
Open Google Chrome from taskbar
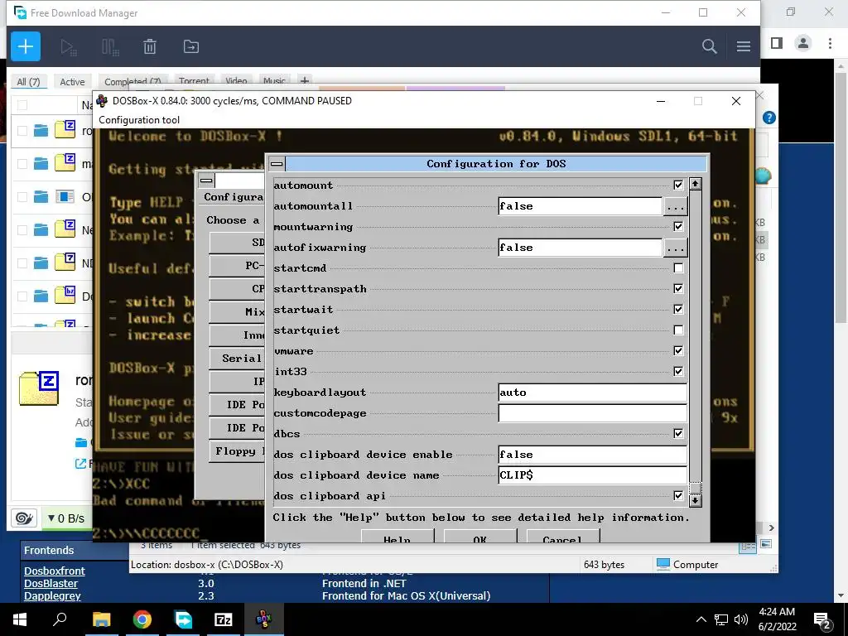(x=142, y=619)
